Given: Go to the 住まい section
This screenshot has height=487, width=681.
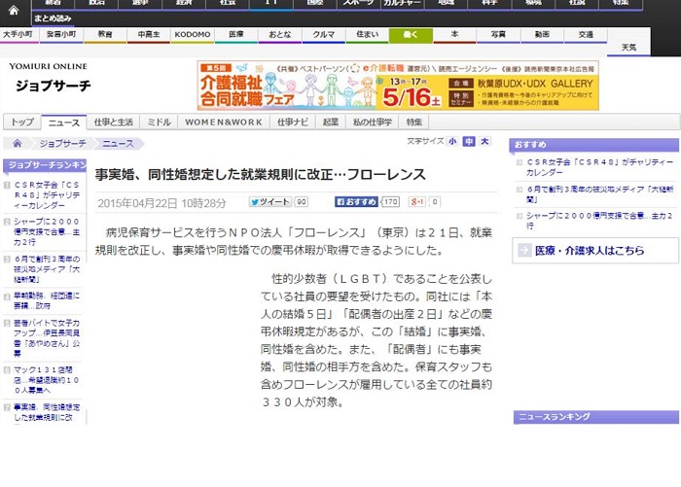Looking at the screenshot, I should 367,34.
